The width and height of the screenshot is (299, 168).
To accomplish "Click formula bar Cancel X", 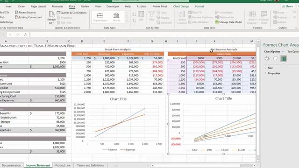I will 10,35.
